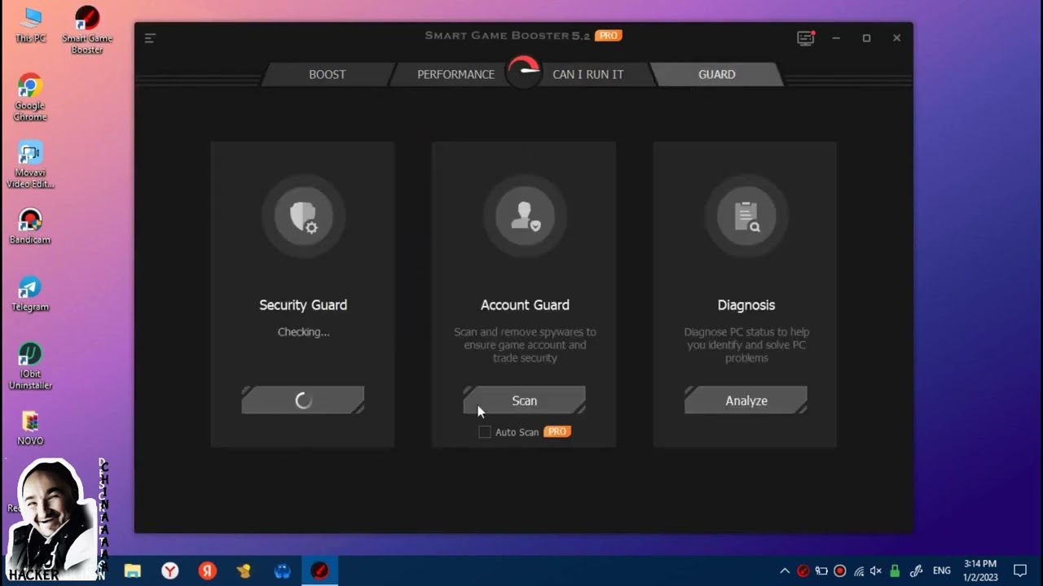Minimize the Smart Game Booster window
Image resolution: width=1043 pixels, height=586 pixels.
pyautogui.click(x=836, y=37)
